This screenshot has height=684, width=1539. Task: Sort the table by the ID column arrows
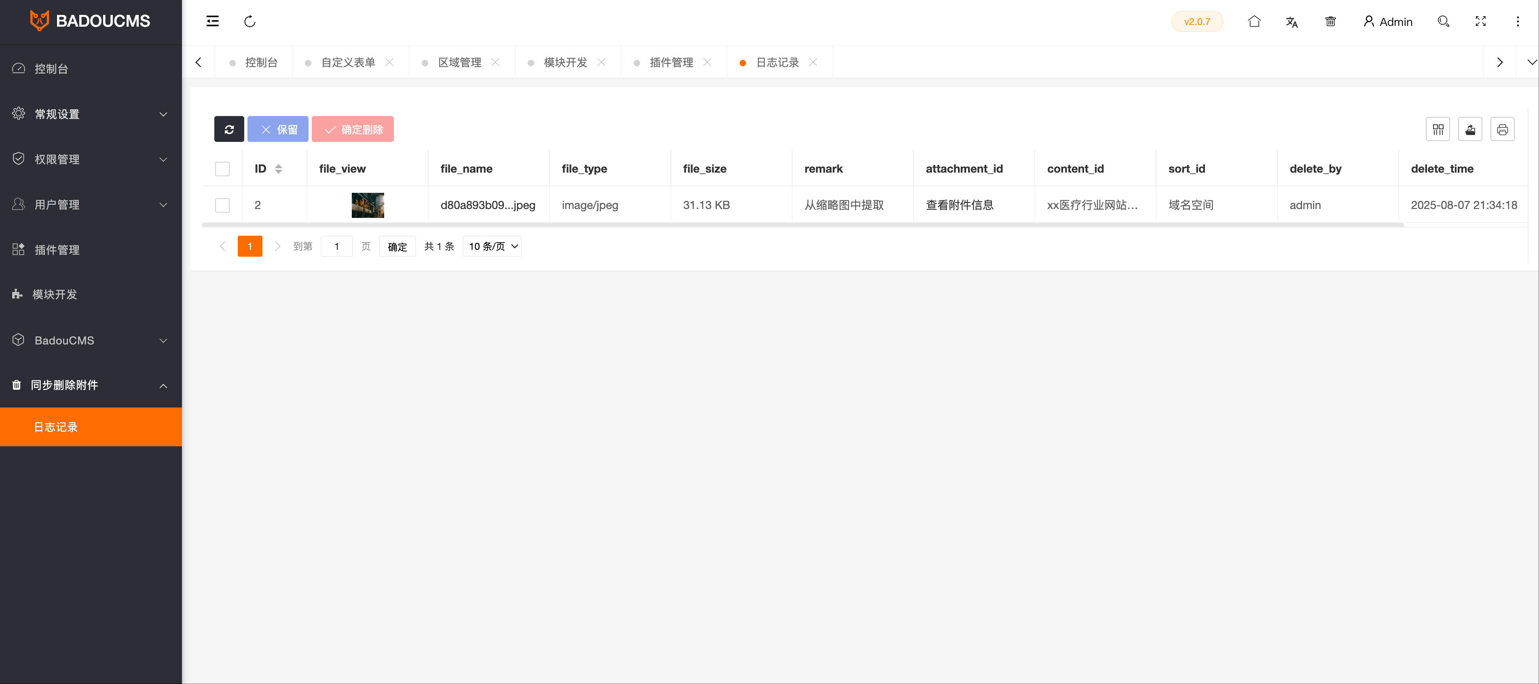[x=279, y=169]
